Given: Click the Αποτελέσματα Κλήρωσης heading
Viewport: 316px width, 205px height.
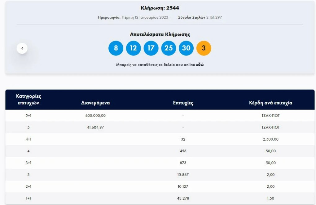Looking at the screenshot, I should (x=160, y=33).
